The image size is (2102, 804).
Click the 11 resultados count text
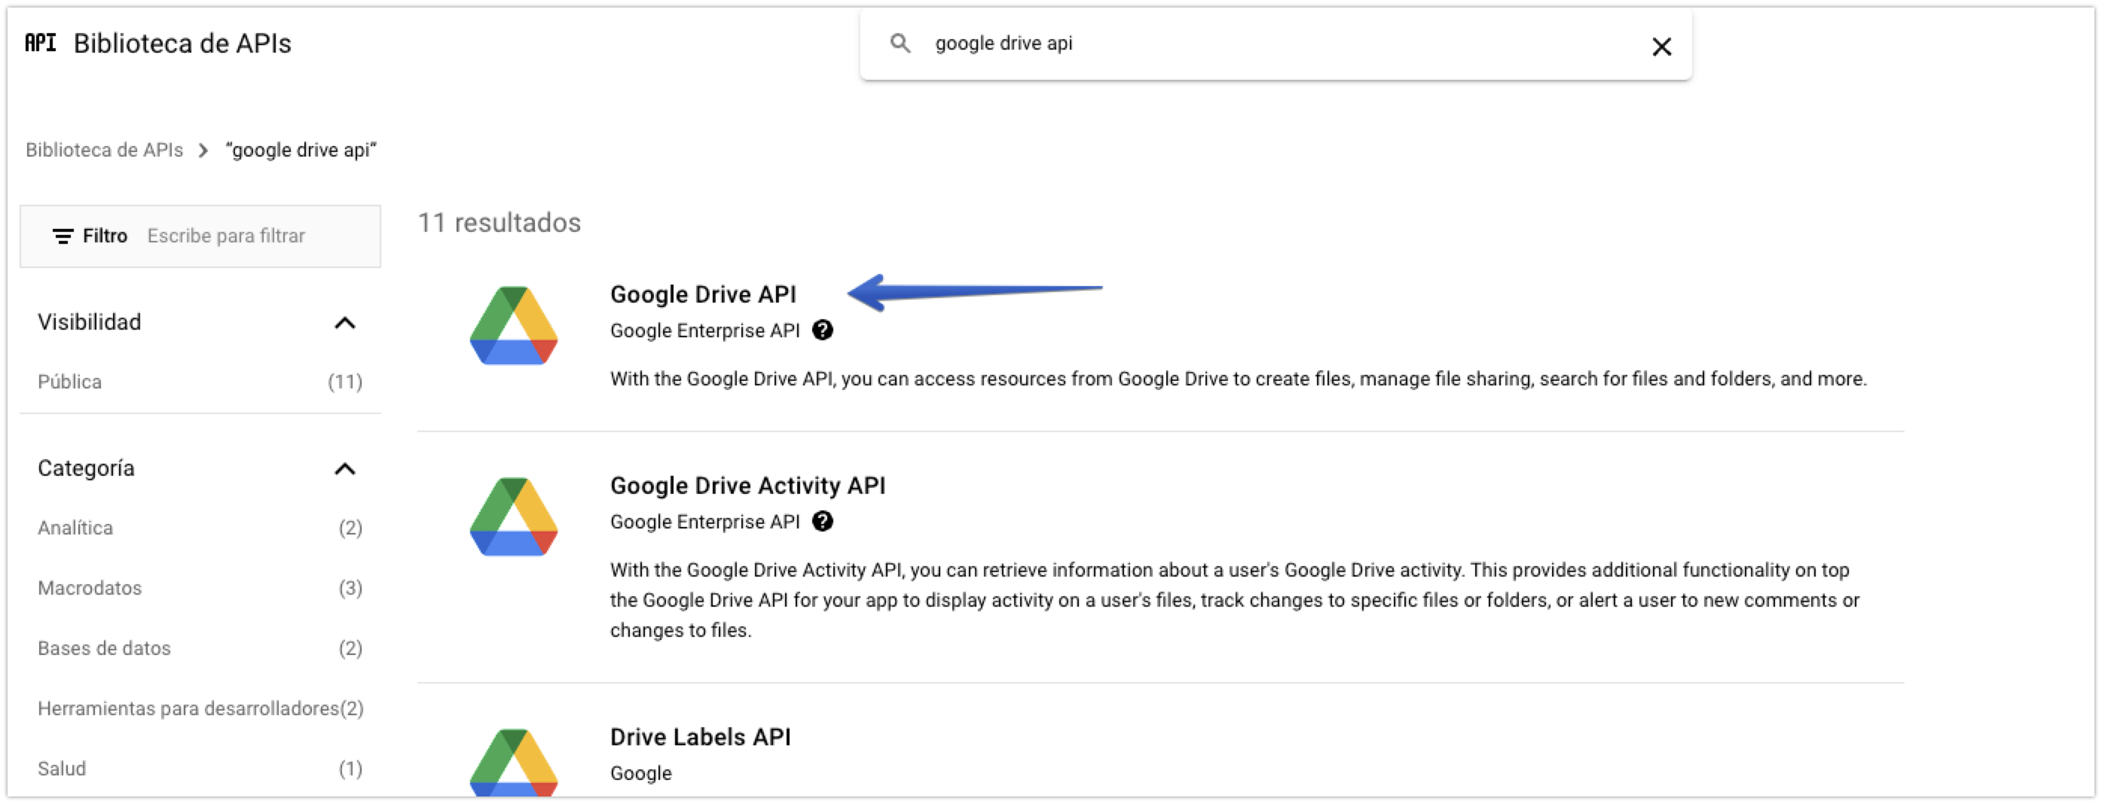[x=500, y=223]
